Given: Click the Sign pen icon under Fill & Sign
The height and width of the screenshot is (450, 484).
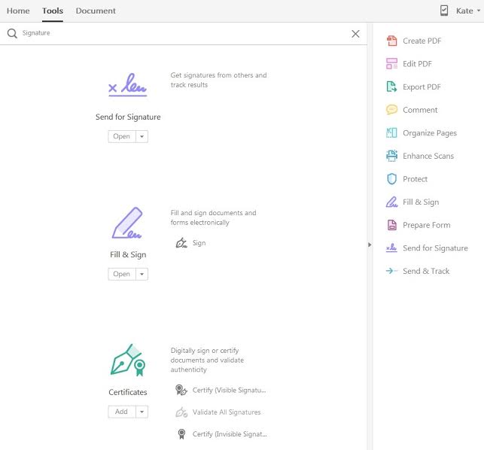Looking at the screenshot, I should (x=181, y=243).
